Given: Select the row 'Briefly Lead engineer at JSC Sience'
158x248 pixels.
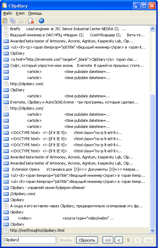Looking at the screenshot, I should 76,29.
